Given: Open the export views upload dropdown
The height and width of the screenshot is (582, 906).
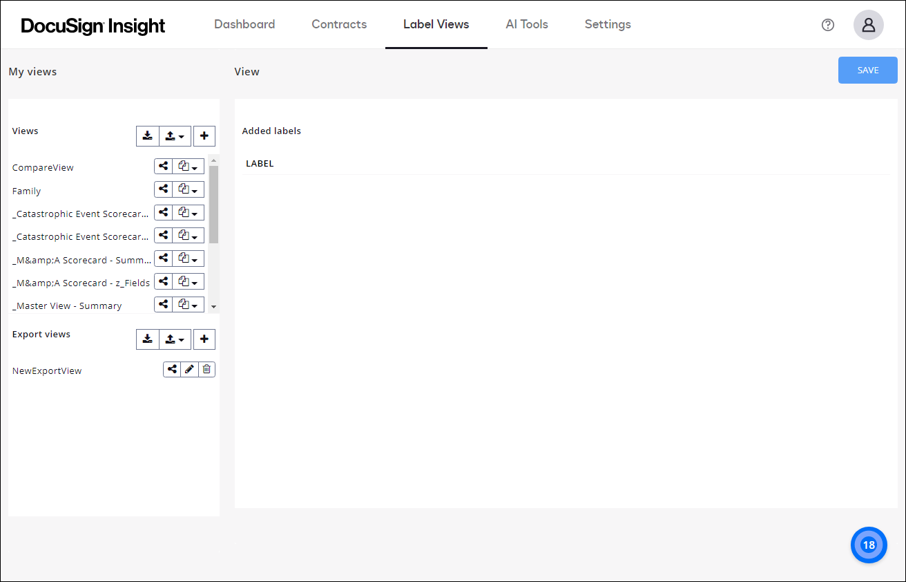Looking at the screenshot, I should [182, 339].
